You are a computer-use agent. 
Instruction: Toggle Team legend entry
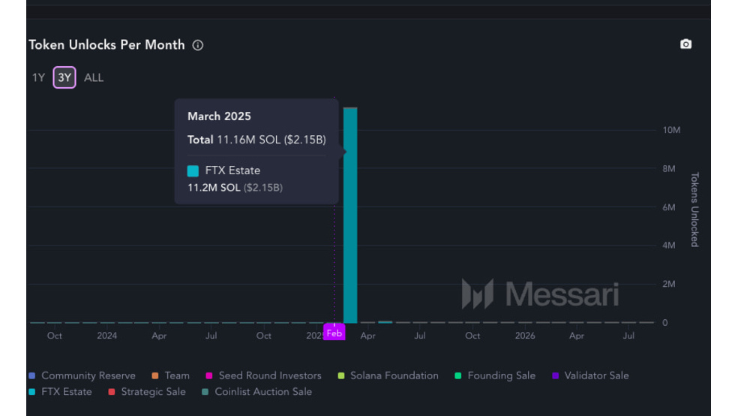(171, 375)
